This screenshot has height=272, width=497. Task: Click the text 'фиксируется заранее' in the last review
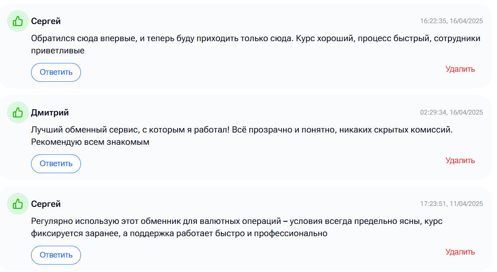pyautogui.click(x=75, y=234)
